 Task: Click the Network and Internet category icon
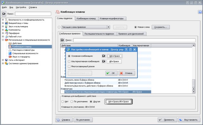click(6, 60)
